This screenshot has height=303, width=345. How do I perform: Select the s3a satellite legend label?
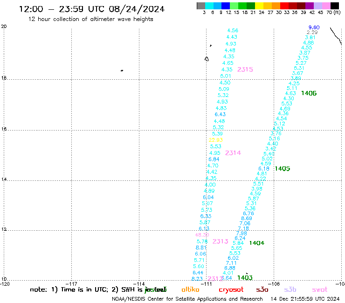pyautogui.click(x=262, y=290)
